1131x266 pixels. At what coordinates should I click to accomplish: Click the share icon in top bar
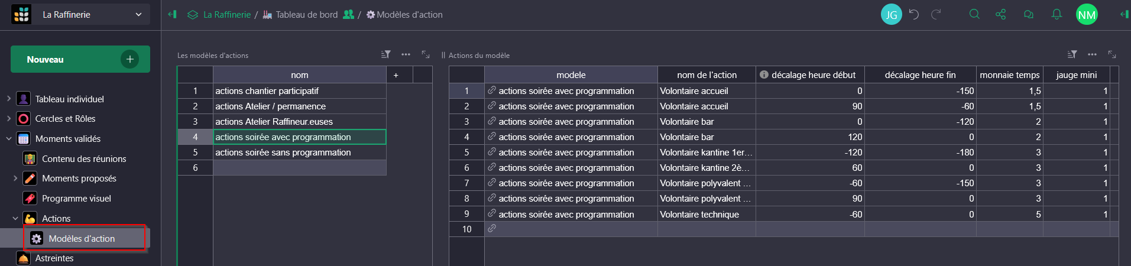(1001, 14)
